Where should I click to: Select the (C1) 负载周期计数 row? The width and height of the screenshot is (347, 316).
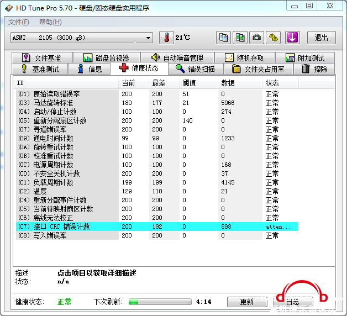(157, 182)
